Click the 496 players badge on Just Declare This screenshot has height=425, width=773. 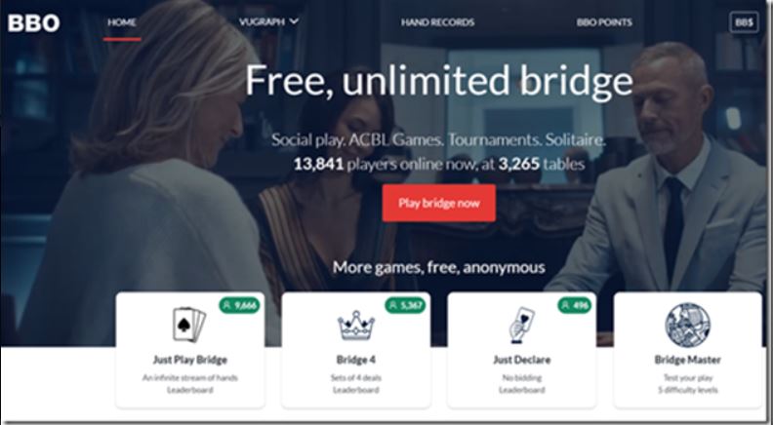click(x=575, y=305)
